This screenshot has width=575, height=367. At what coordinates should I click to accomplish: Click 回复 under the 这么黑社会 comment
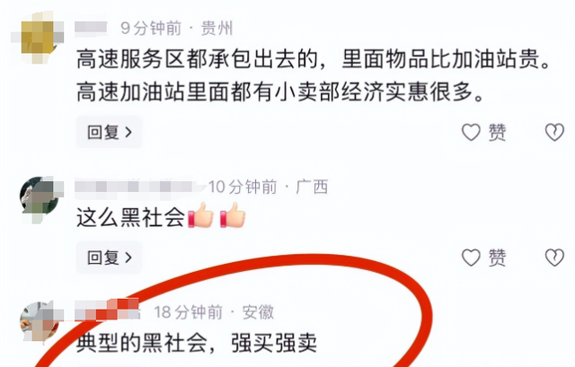click(x=109, y=258)
